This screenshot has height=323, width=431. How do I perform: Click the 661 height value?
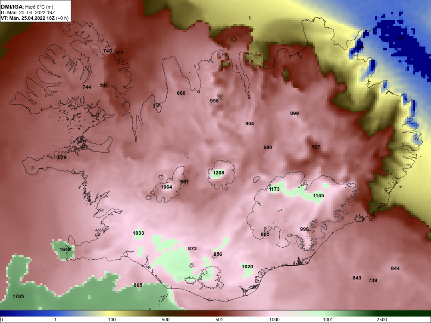(184, 182)
